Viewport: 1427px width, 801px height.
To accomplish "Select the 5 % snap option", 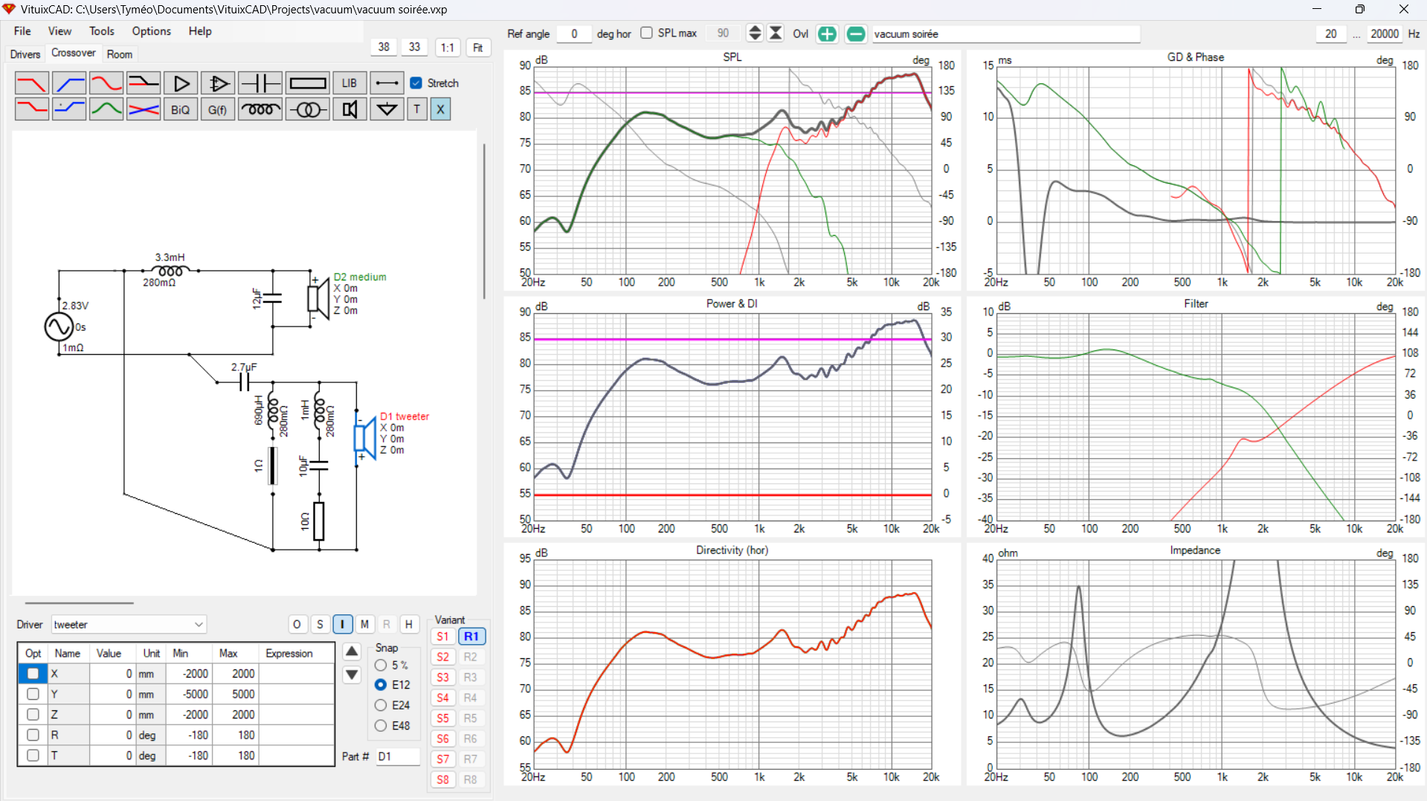I will pyautogui.click(x=381, y=665).
